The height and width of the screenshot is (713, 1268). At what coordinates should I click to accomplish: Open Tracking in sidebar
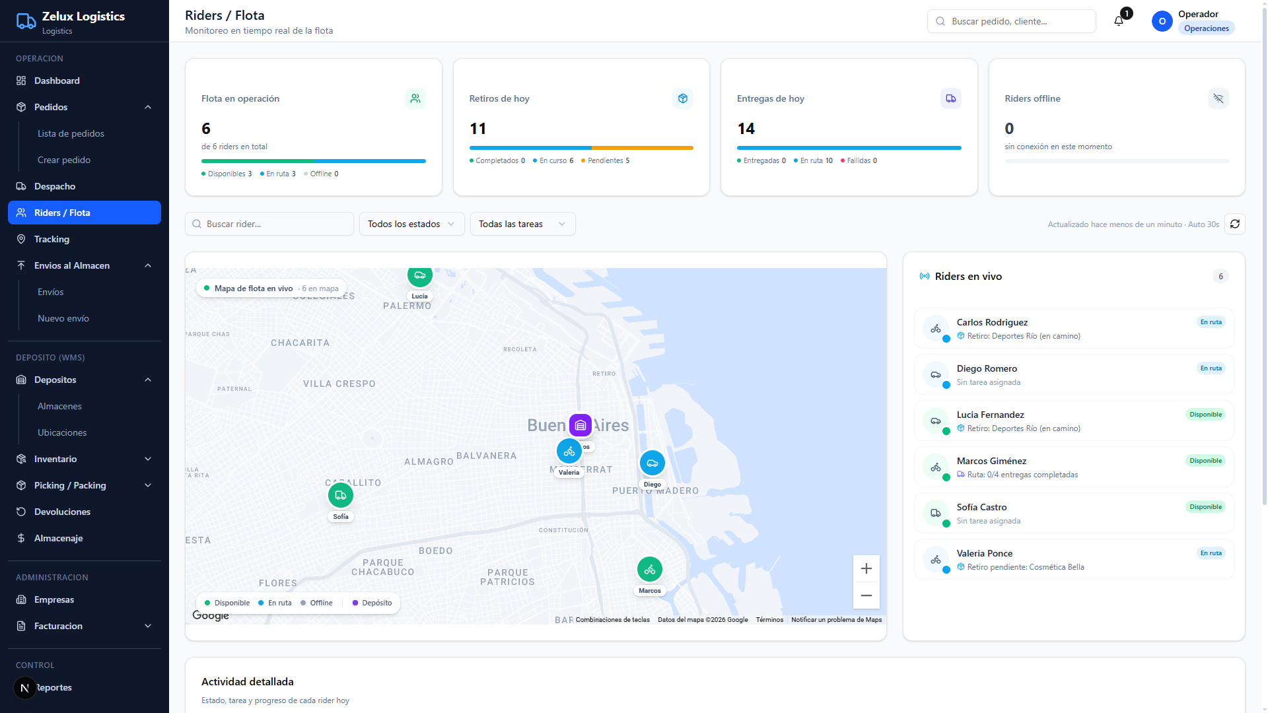pyautogui.click(x=85, y=239)
